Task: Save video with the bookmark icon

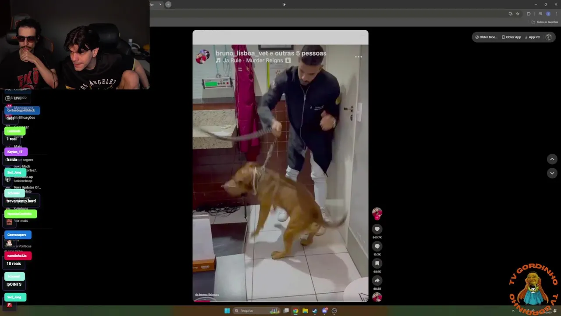Action: tap(377, 263)
